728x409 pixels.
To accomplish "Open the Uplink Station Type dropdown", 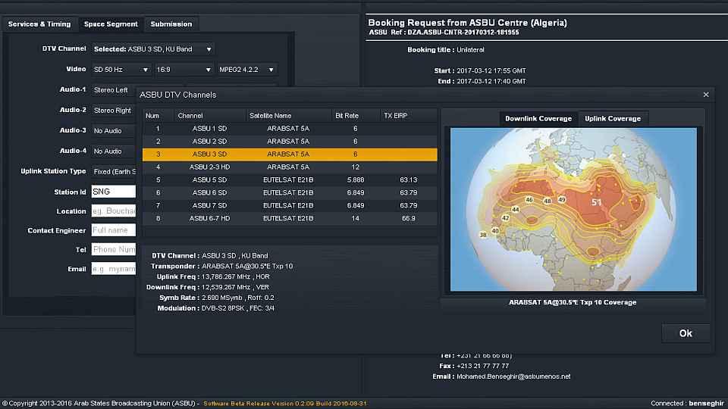I will (114, 172).
